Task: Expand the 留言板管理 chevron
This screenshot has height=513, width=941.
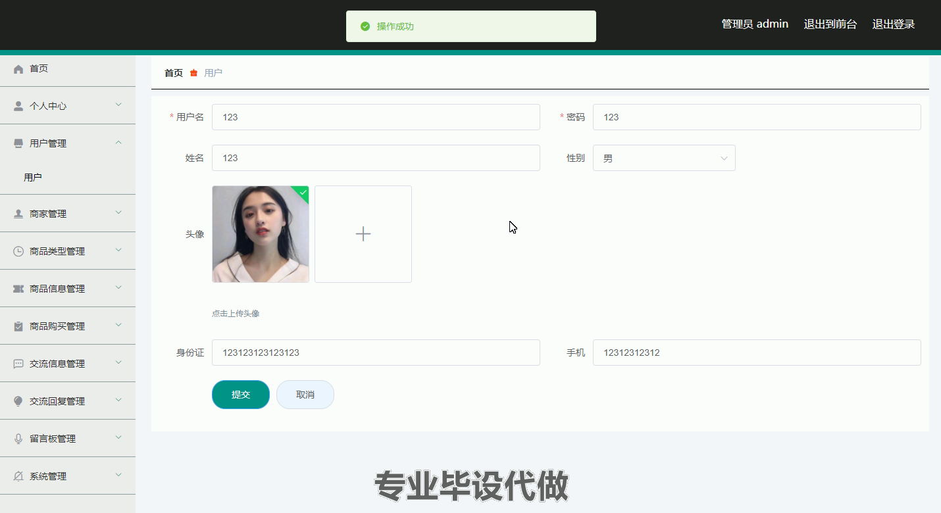Action: point(118,438)
